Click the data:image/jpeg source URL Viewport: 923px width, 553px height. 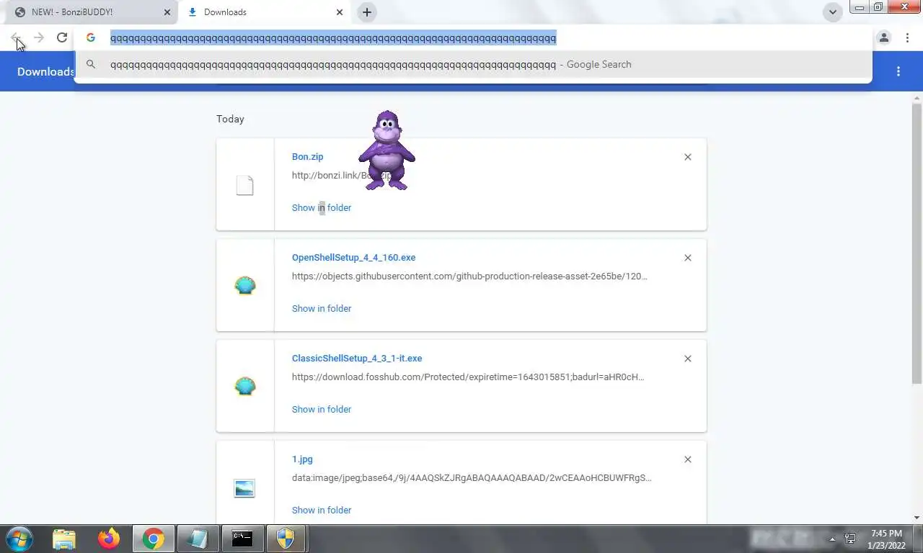click(472, 477)
